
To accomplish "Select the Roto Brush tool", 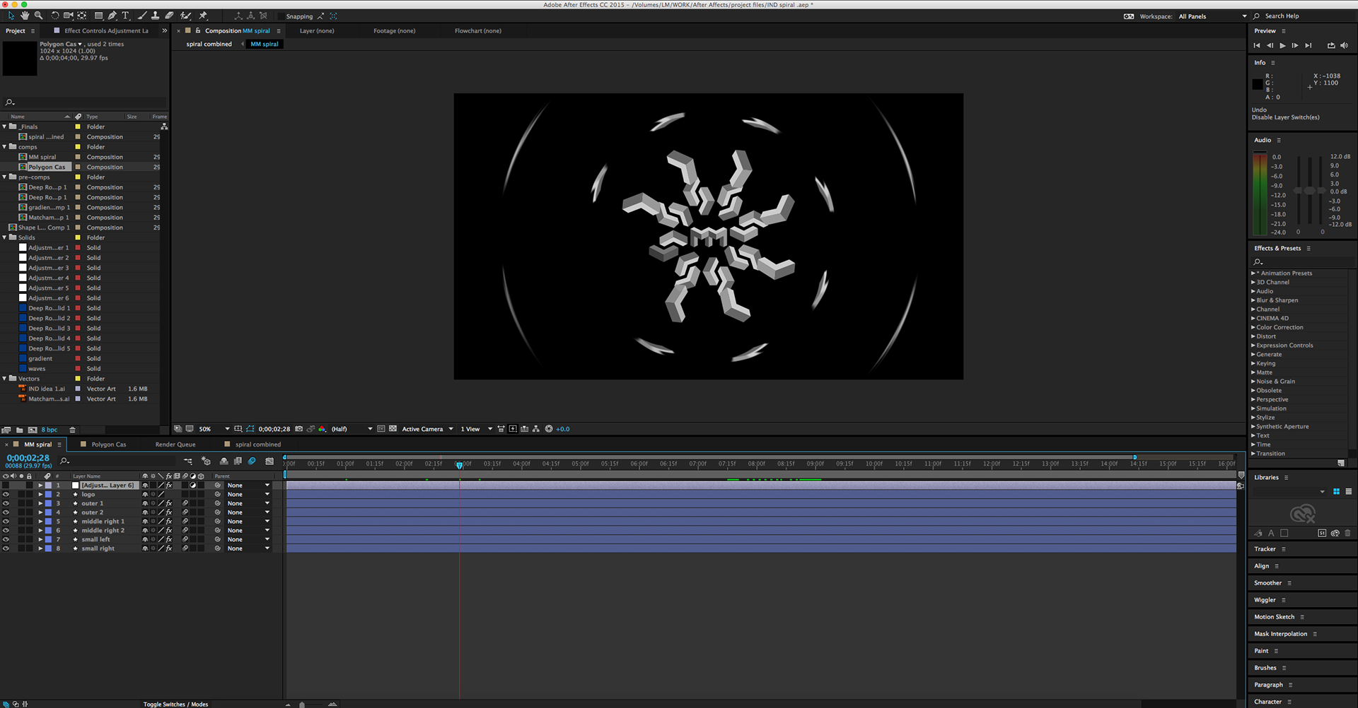I will tap(186, 16).
